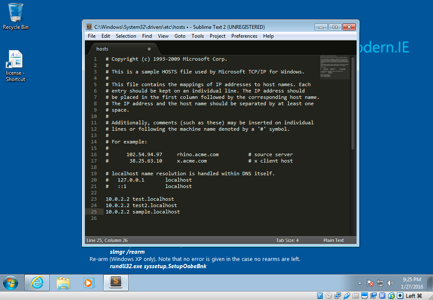Click VirtualBox shared folders icon
433x300 pixels.
355,296
